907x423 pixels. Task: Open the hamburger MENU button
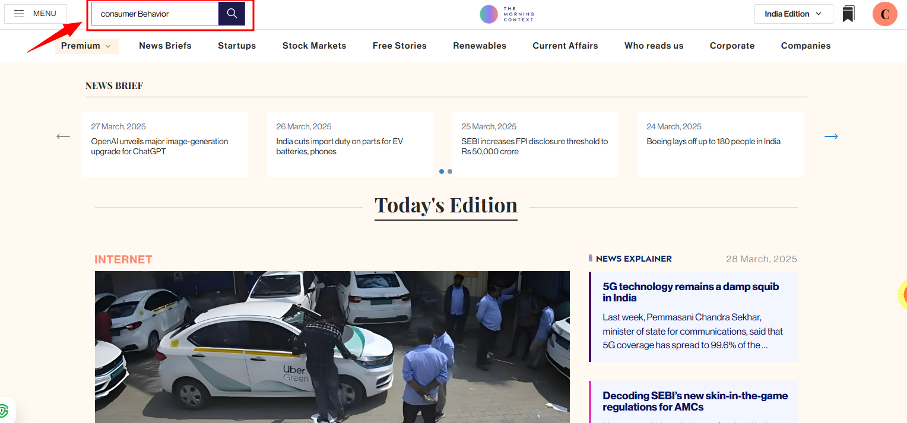coord(35,14)
